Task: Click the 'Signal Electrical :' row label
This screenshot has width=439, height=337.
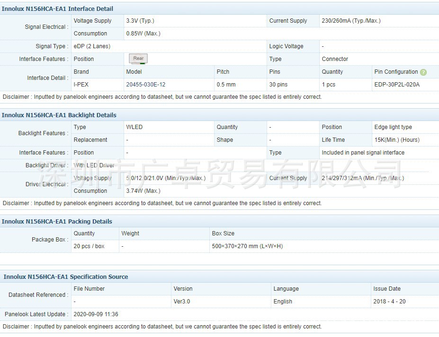Action: point(46,27)
